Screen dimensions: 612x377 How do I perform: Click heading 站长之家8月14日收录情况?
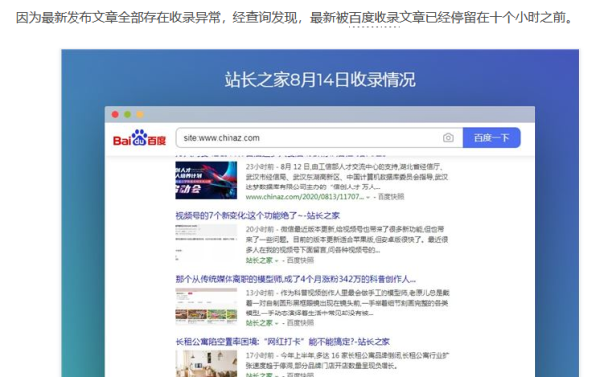[x=320, y=80]
